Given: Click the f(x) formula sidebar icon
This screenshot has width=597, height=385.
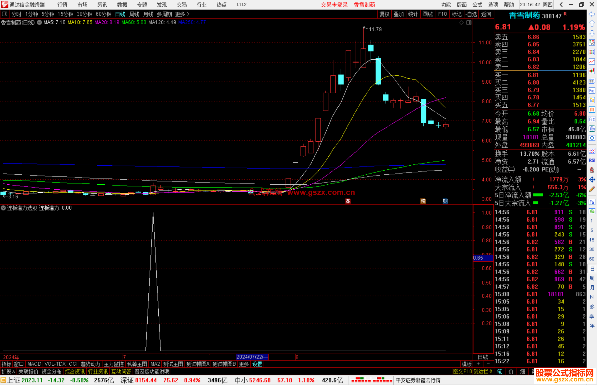Looking at the screenshot, I should coord(592,129).
